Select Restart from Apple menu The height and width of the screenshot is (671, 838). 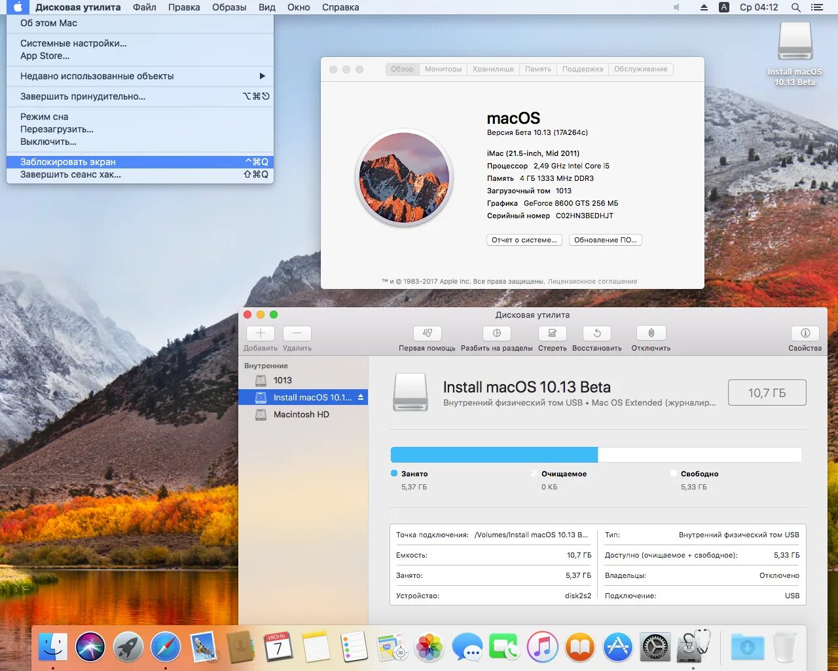pyautogui.click(x=140, y=129)
